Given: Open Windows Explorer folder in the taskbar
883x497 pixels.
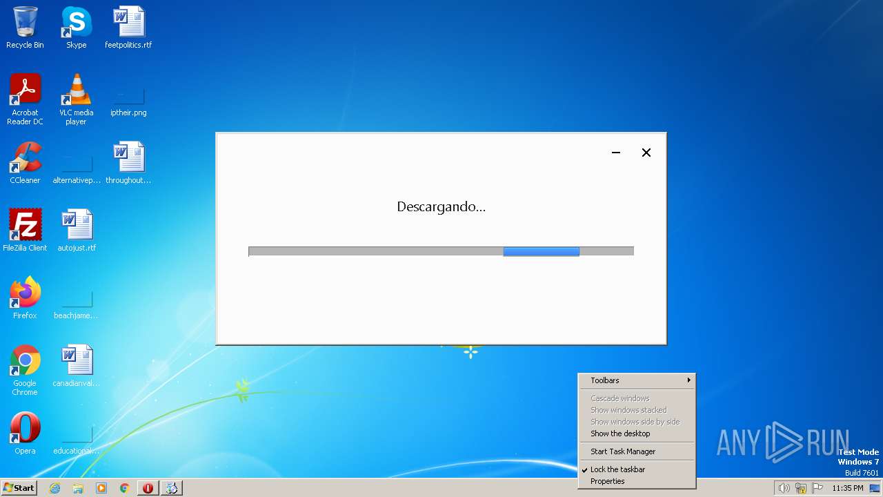Looking at the screenshot, I should click(x=78, y=488).
